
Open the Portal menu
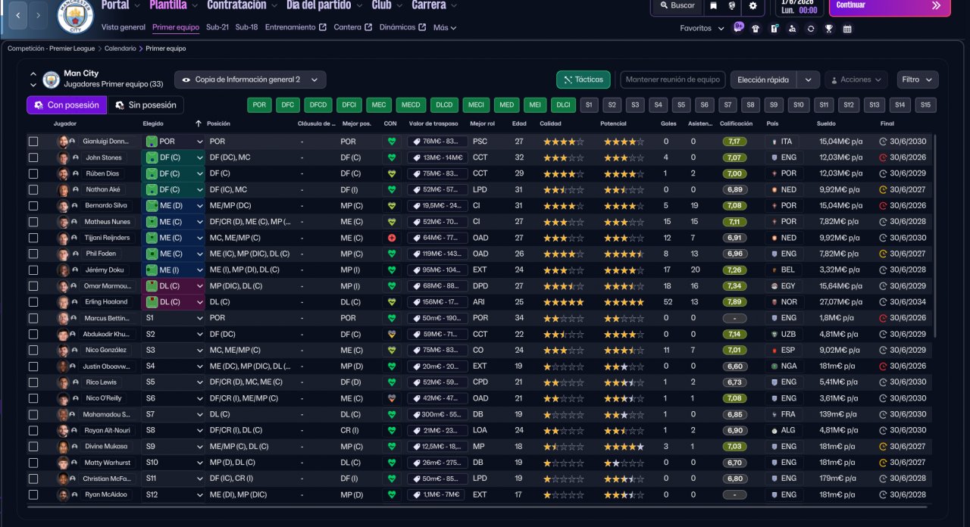pos(120,5)
